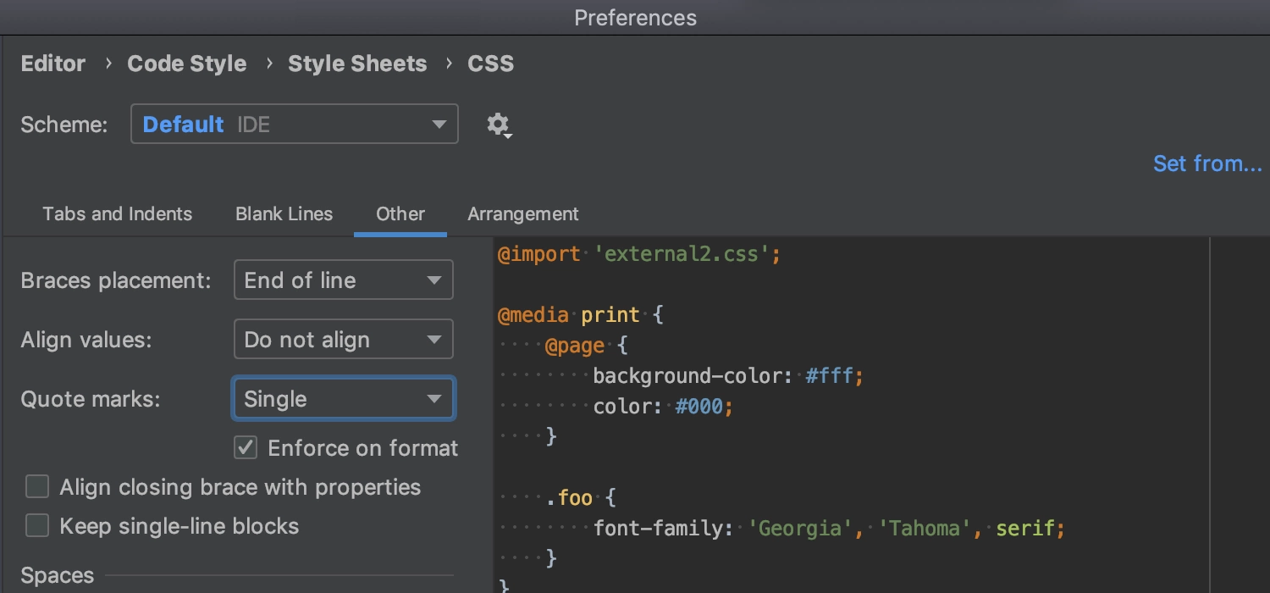Click the CSS breadcrumb item
Viewport: 1270px width, 593px height.
(x=491, y=64)
